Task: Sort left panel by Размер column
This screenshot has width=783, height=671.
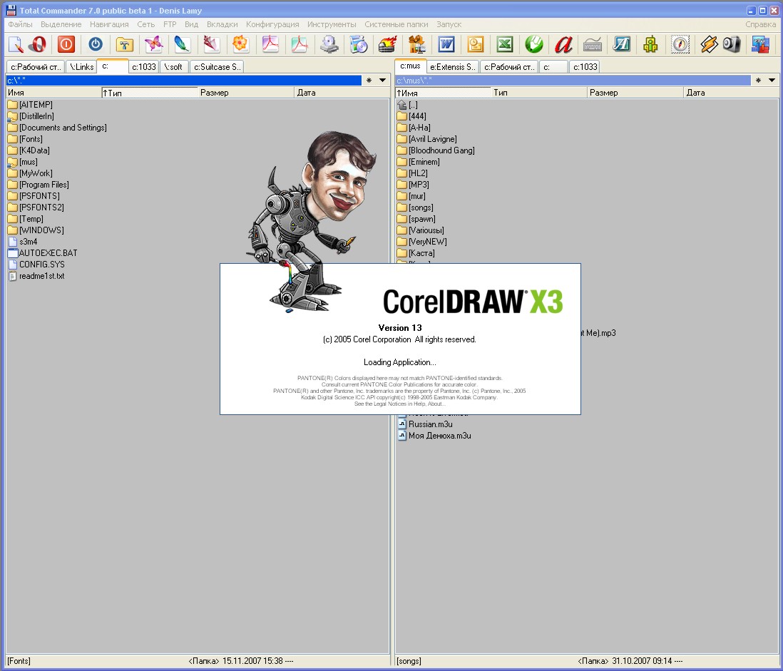Action: pyautogui.click(x=246, y=93)
